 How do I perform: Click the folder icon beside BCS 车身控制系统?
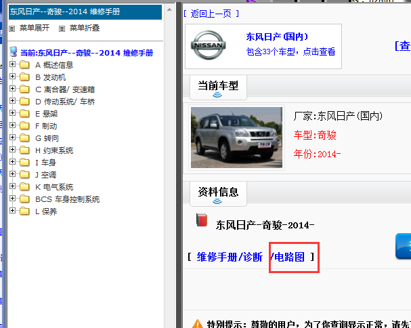point(24,199)
